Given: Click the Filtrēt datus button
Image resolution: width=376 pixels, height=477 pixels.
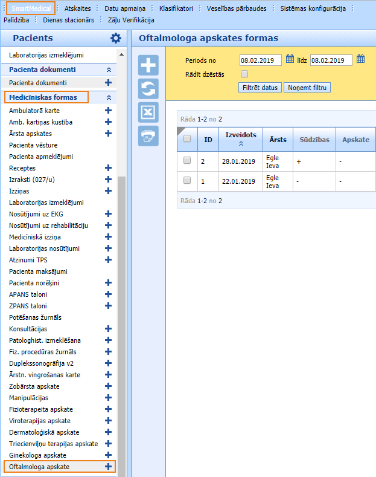Looking at the screenshot, I should [x=260, y=88].
